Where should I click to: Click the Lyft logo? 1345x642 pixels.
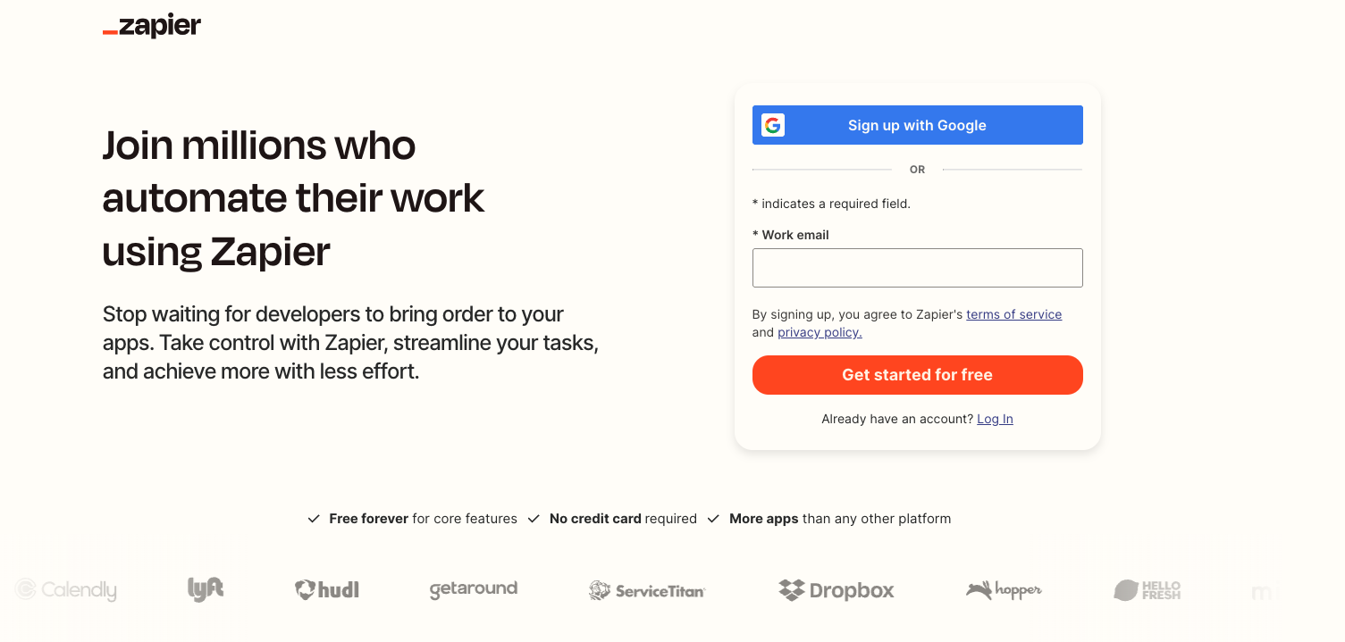(206, 589)
